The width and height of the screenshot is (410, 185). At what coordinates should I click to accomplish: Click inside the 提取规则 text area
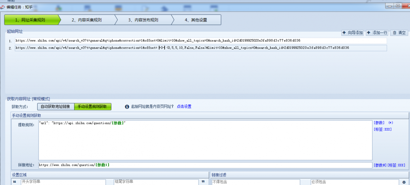coord(205,140)
